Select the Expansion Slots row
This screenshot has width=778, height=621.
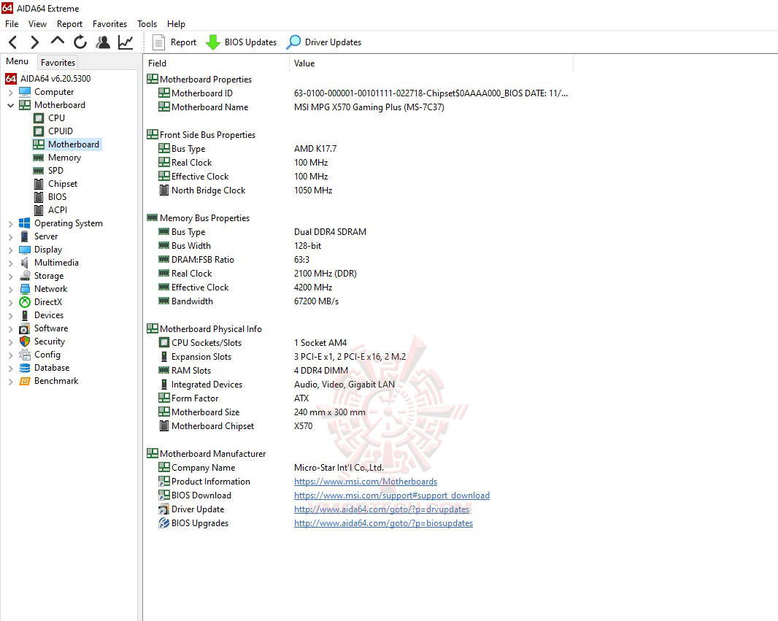pyautogui.click(x=357, y=357)
